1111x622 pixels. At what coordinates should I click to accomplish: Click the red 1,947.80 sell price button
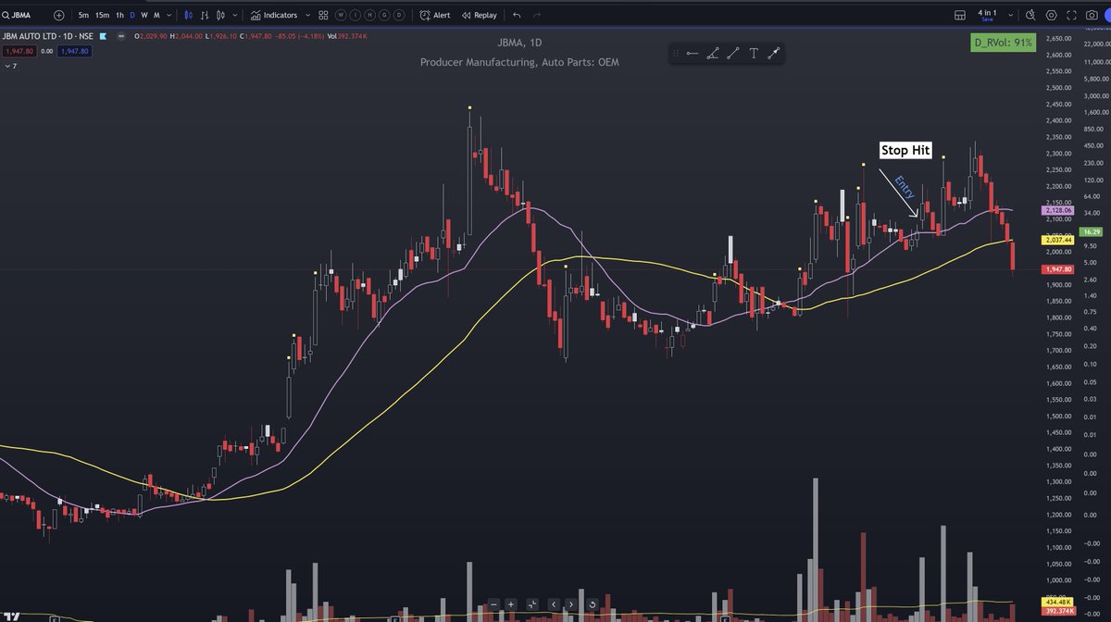pos(19,51)
